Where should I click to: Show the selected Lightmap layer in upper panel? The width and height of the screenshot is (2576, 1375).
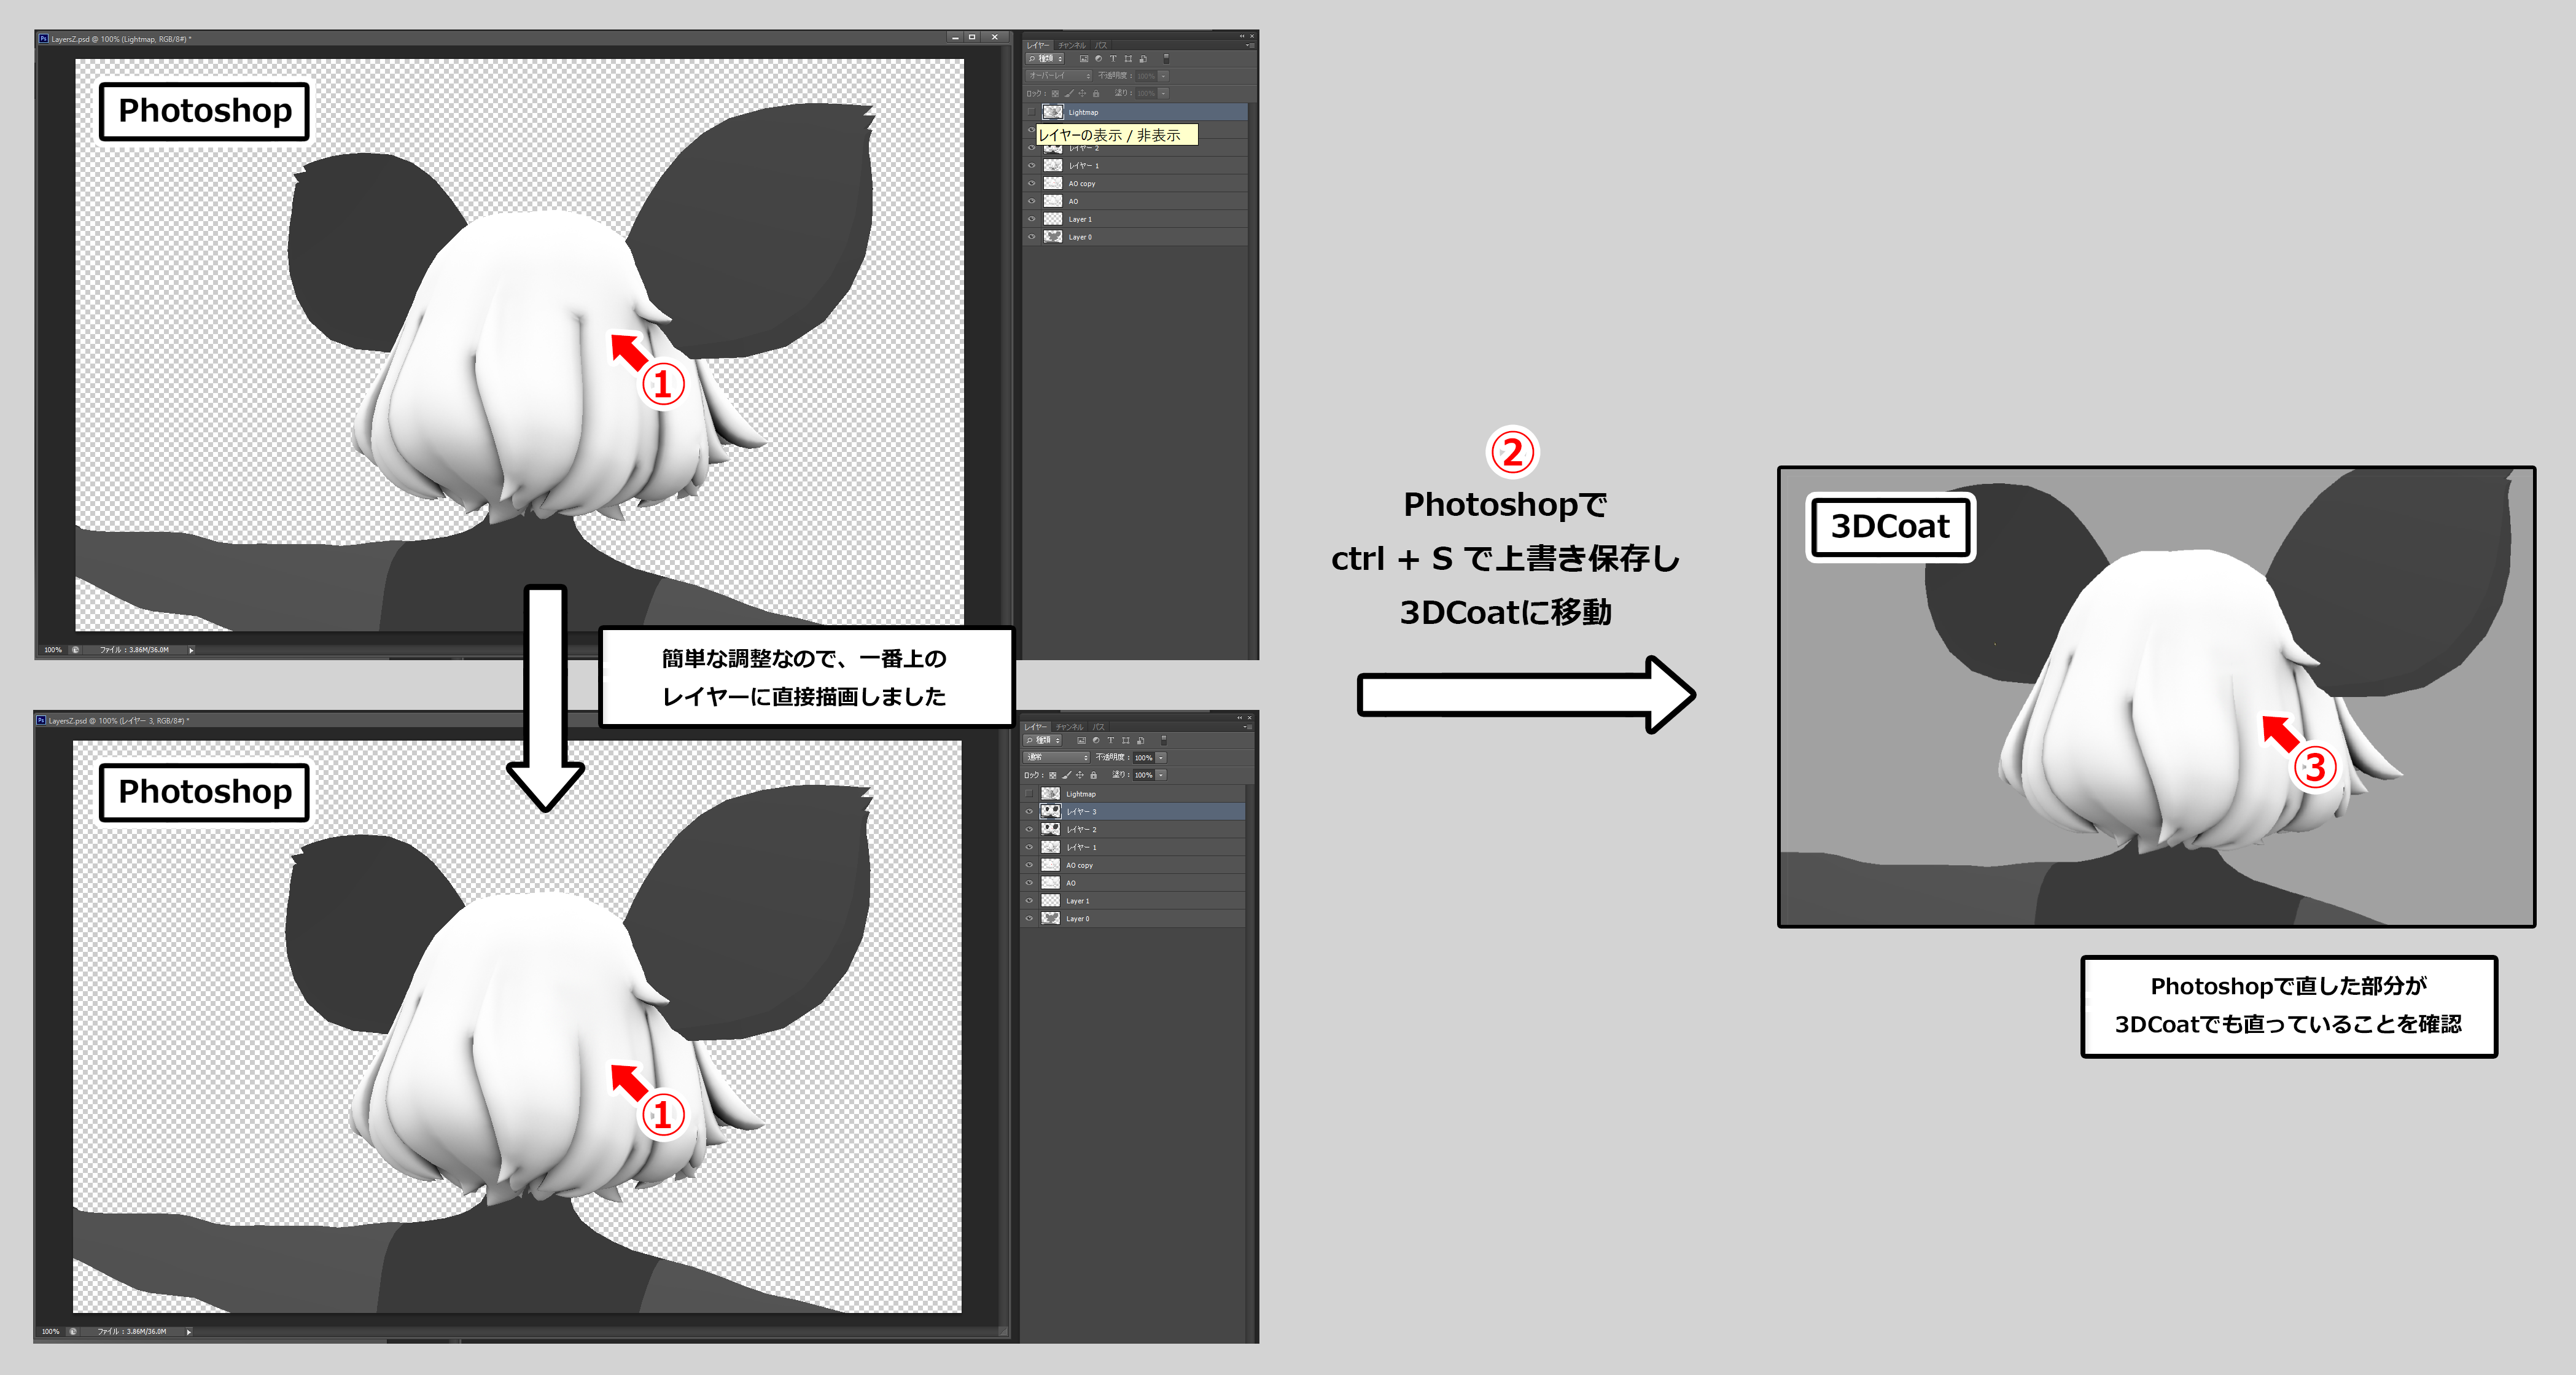pos(1031,112)
